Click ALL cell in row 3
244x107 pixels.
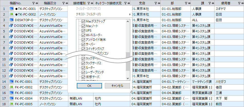tap(203, 20)
